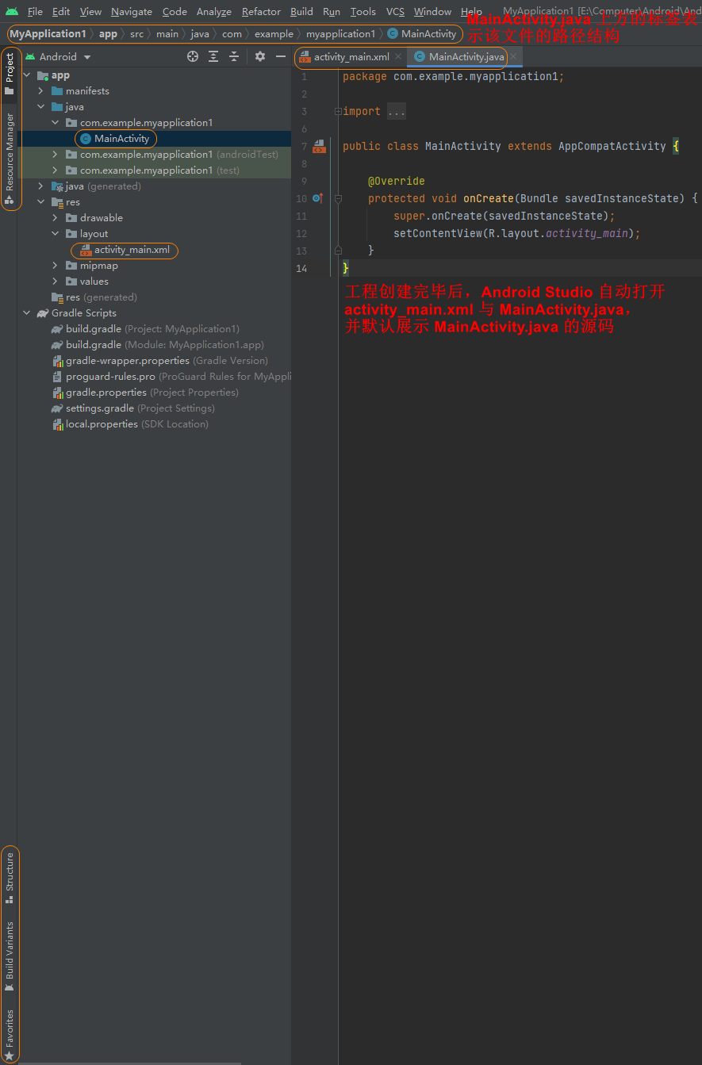702x1065 pixels.
Task: Collapse the java folder arrow
Action: 41,107
